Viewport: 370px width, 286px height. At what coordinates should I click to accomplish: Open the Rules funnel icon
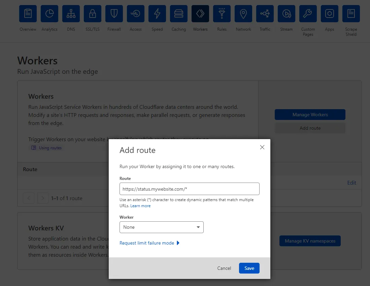[x=222, y=13]
